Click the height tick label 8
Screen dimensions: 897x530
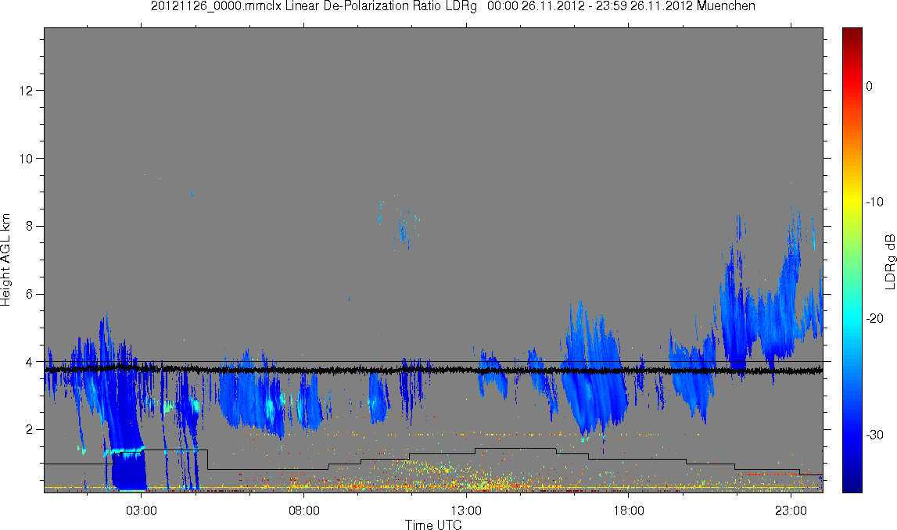pos(30,227)
